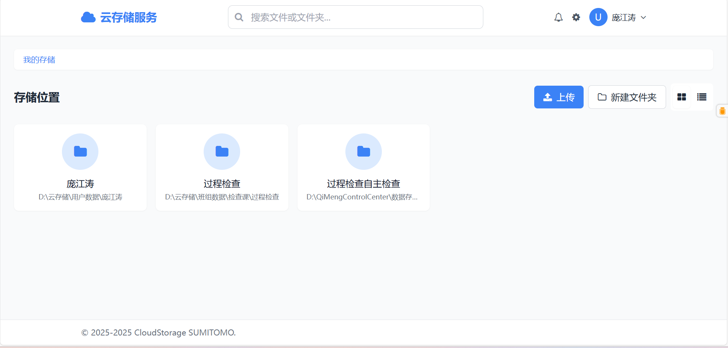Click the cloud logo icon
The width and height of the screenshot is (728, 348).
pyautogui.click(x=88, y=17)
